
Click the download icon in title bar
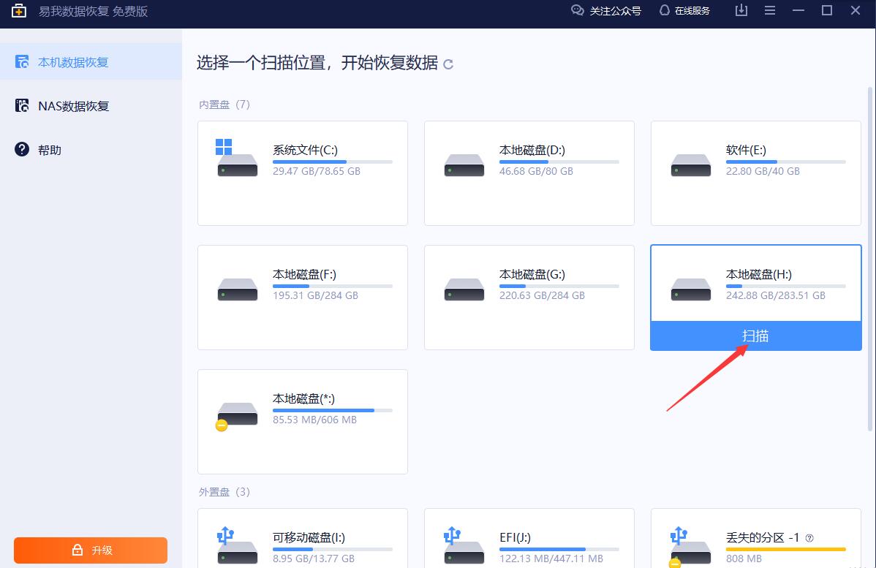tap(741, 10)
